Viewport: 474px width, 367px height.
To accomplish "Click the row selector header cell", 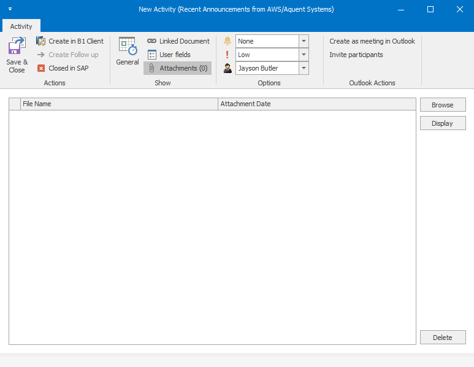I will (15, 104).
